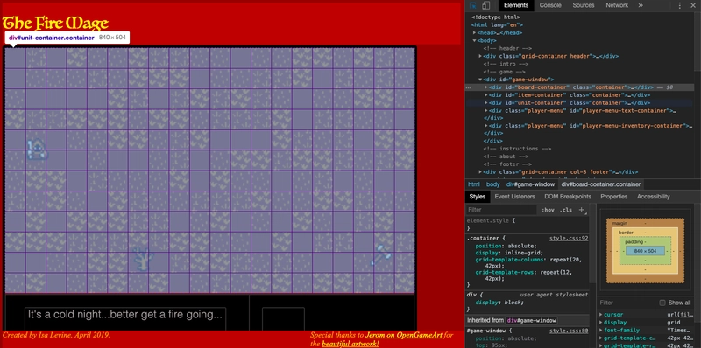Click the bone item sprite on board
Image resolution: width=701 pixels, height=348 pixels.
point(380,254)
